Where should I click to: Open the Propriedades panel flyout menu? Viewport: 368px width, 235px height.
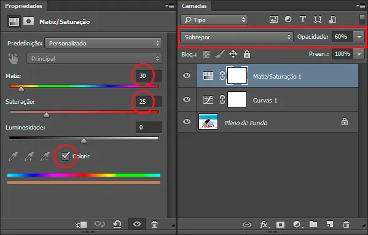point(170,6)
